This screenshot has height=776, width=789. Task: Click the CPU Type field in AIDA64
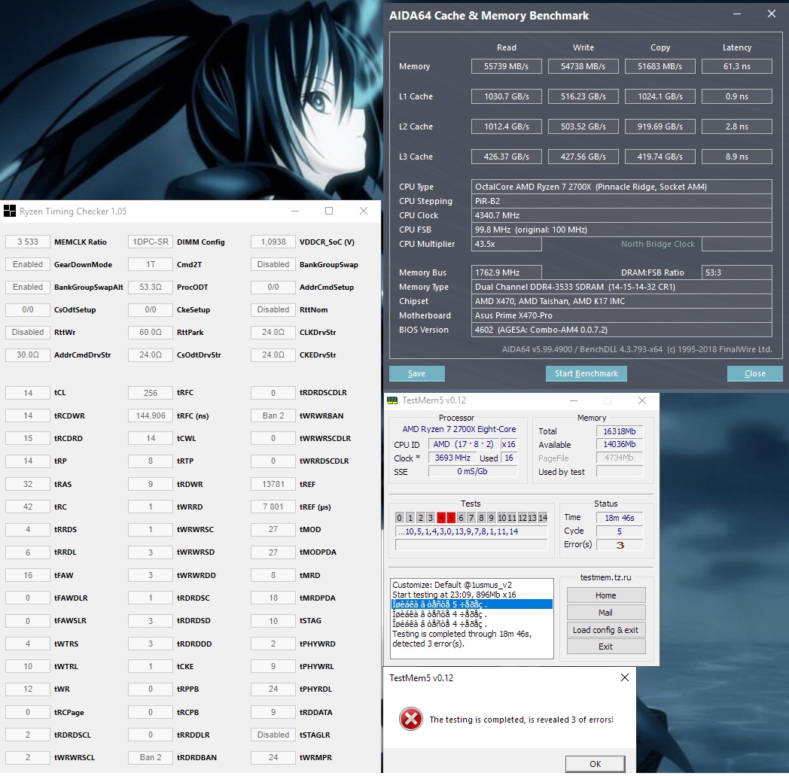click(x=621, y=187)
